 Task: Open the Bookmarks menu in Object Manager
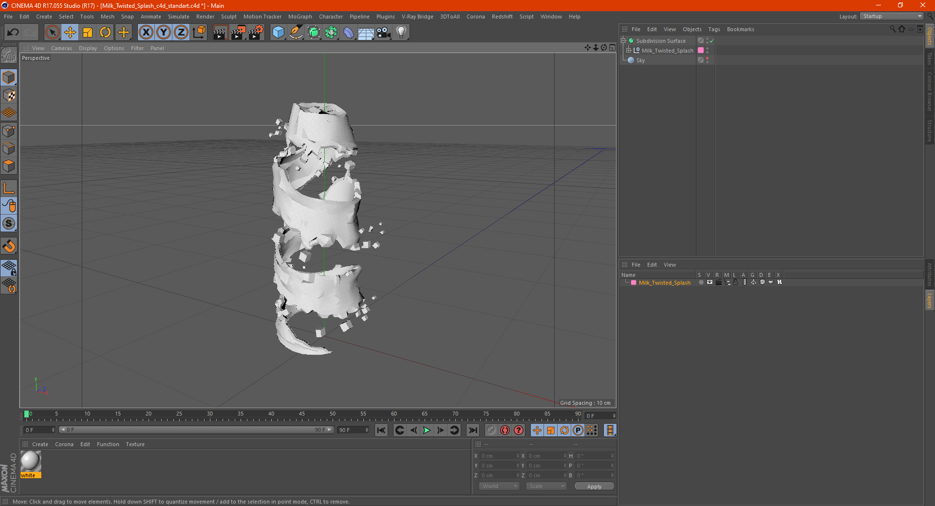740,29
